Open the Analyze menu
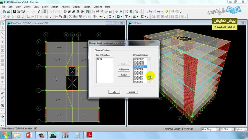Viewport: 248px width, 139px height. [65, 7]
